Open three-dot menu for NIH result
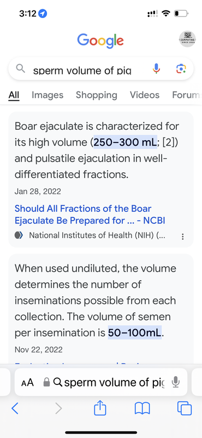The image size is (202, 438). tap(183, 237)
